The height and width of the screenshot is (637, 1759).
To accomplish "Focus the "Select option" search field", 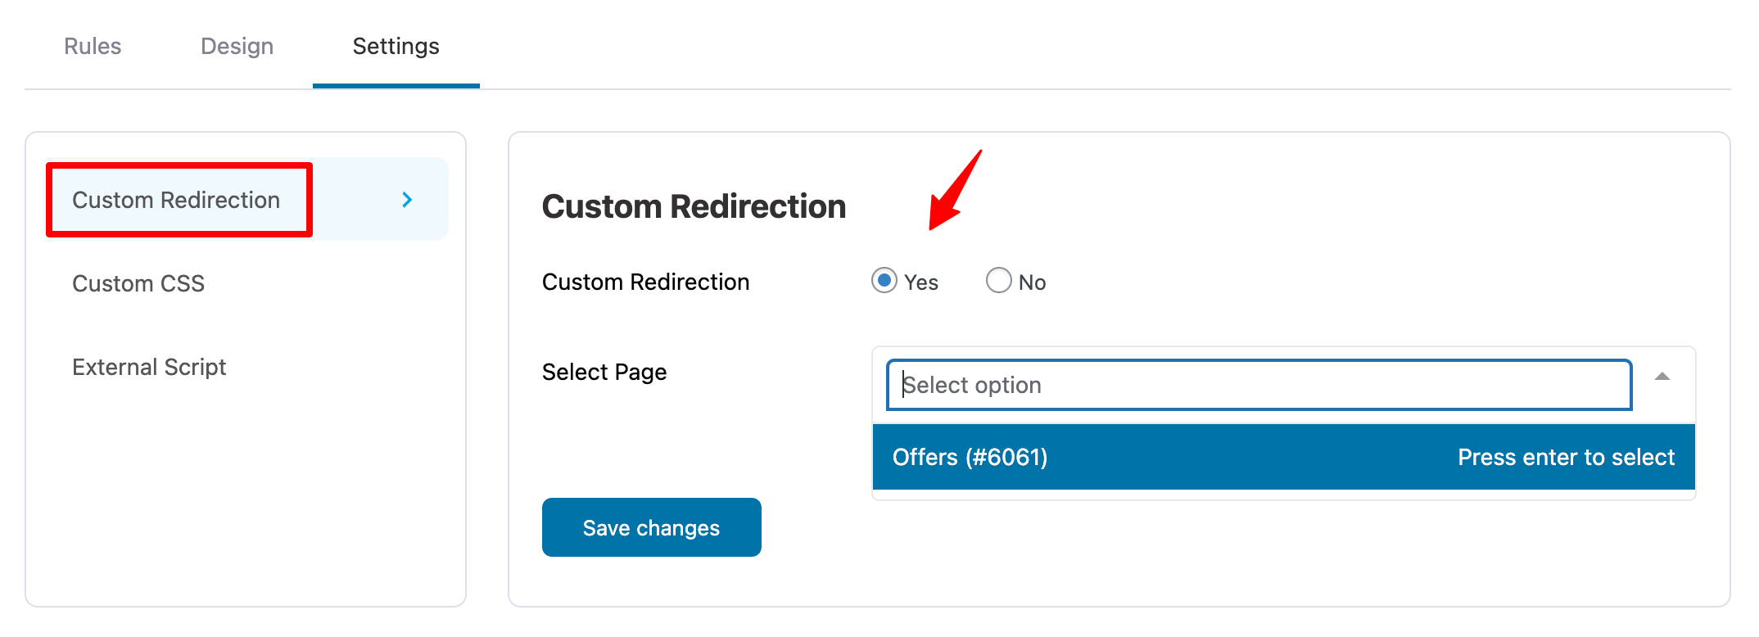I will point(1259,385).
